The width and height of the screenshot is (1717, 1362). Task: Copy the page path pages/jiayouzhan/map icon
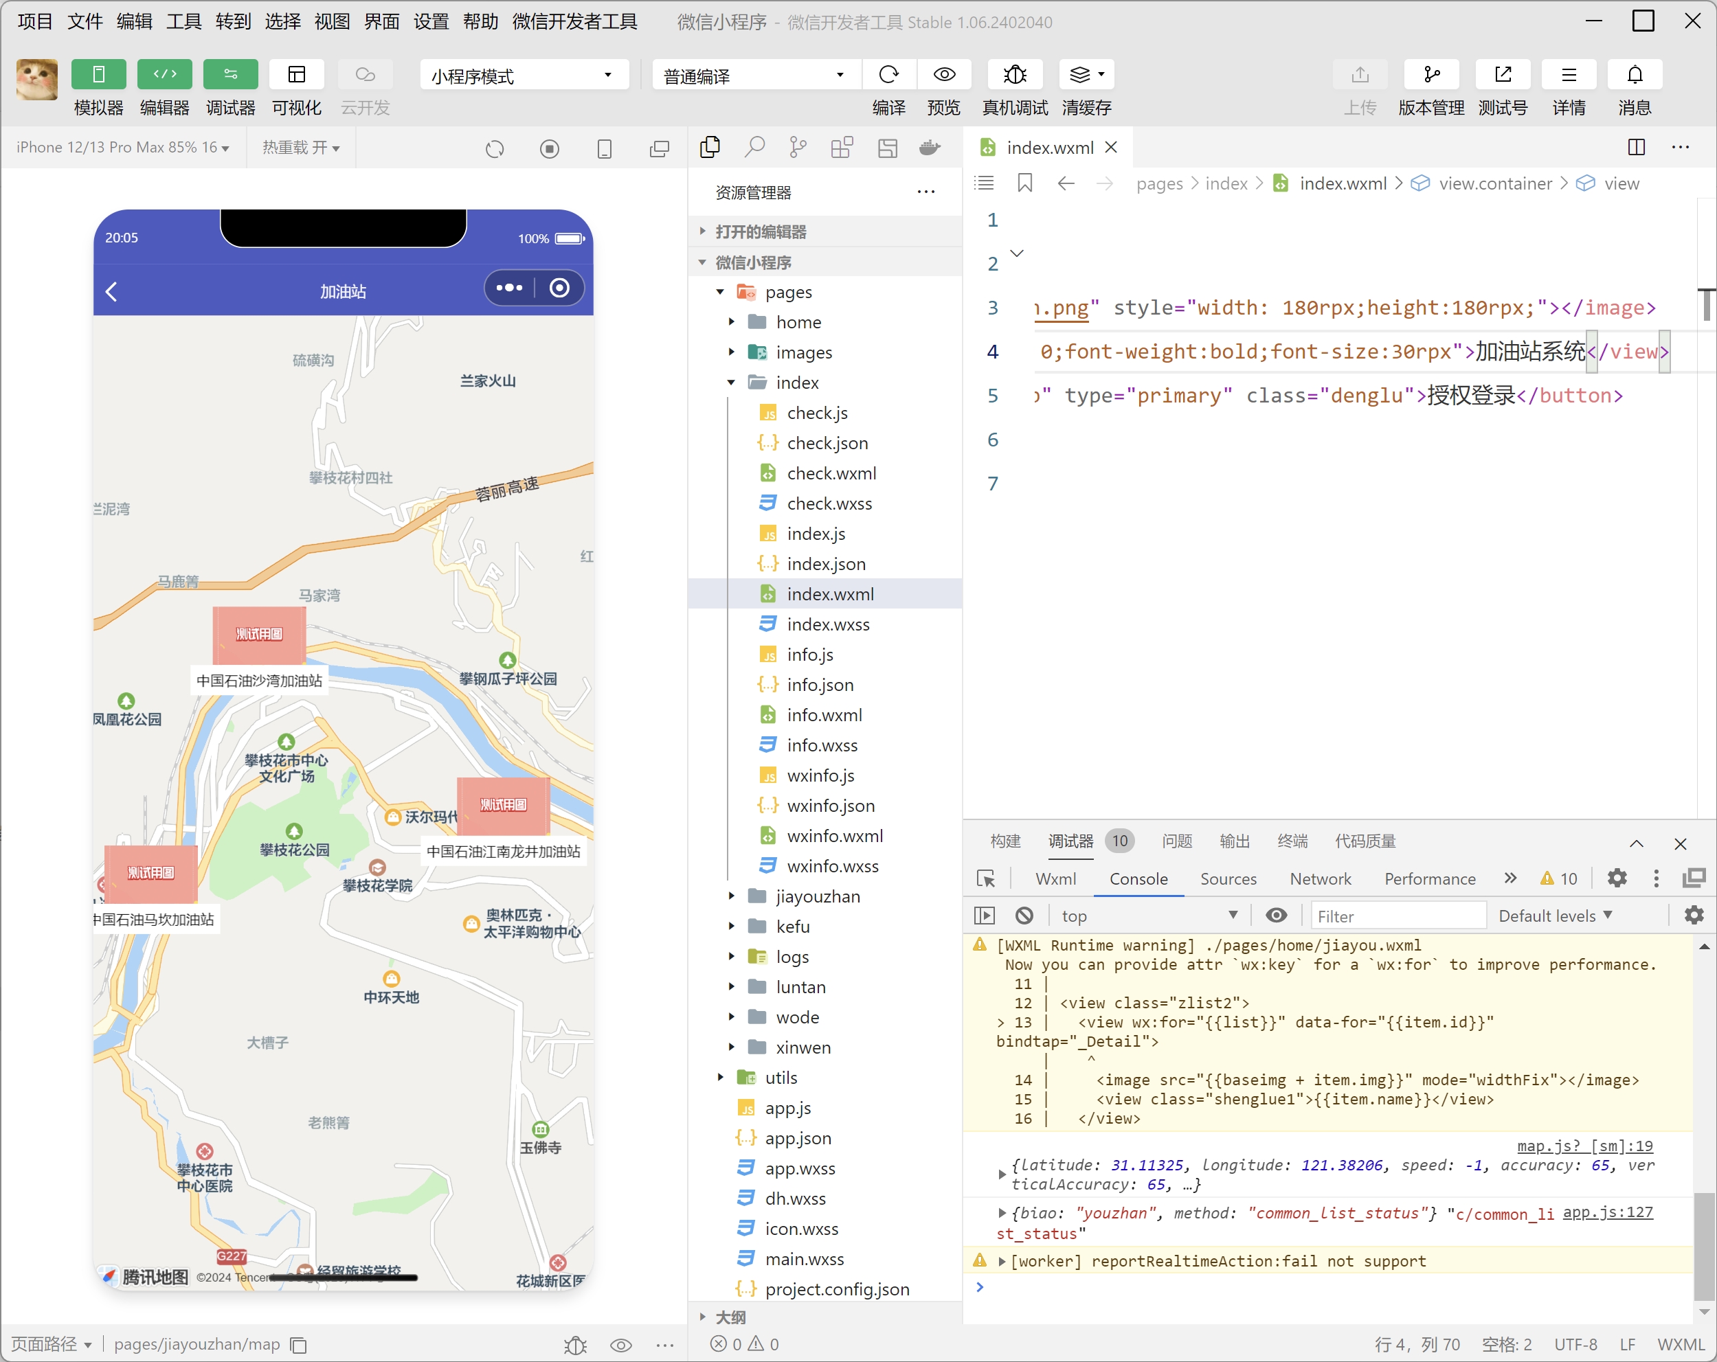[299, 1346]
